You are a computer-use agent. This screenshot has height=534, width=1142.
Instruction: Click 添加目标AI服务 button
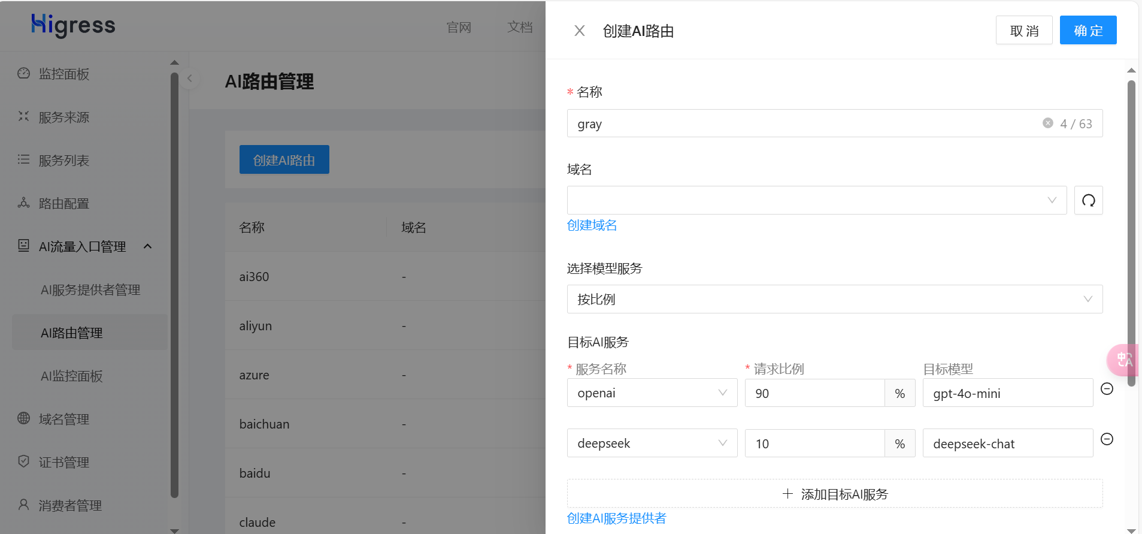834,494
